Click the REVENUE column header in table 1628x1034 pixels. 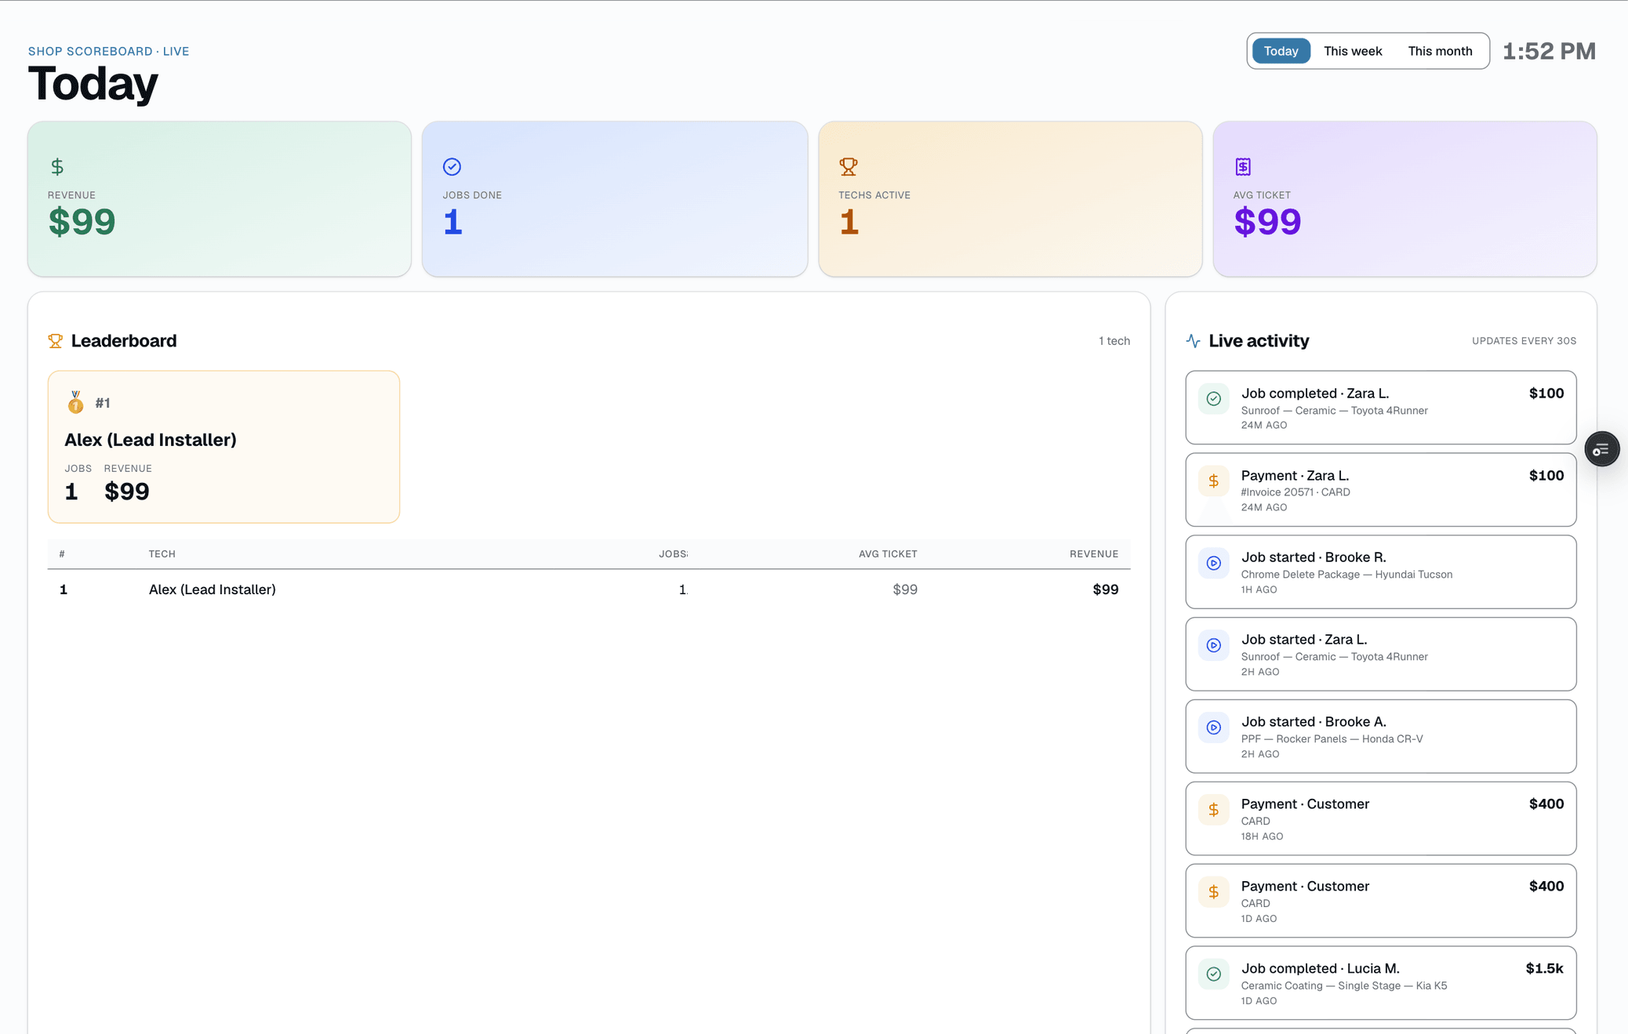1094,553
